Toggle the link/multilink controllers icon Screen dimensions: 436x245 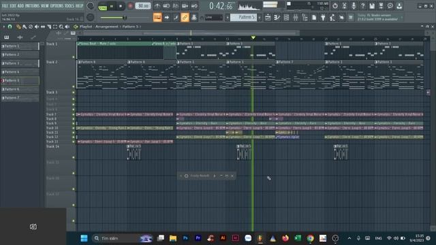(185, 18)
